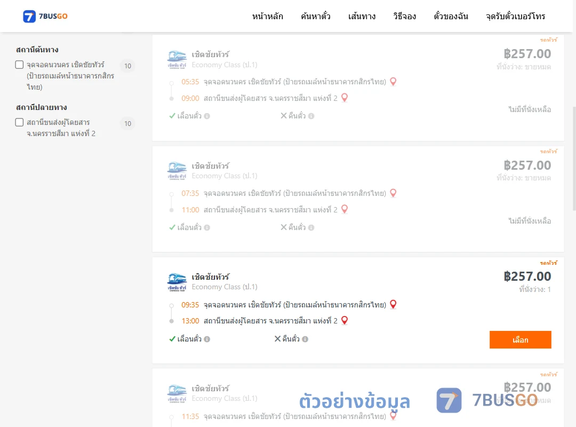Image resolution: width=576 pixels, height=427 pixels.
Task: Open the ค้นหาตั๋ว menu item
Action: 316,16
